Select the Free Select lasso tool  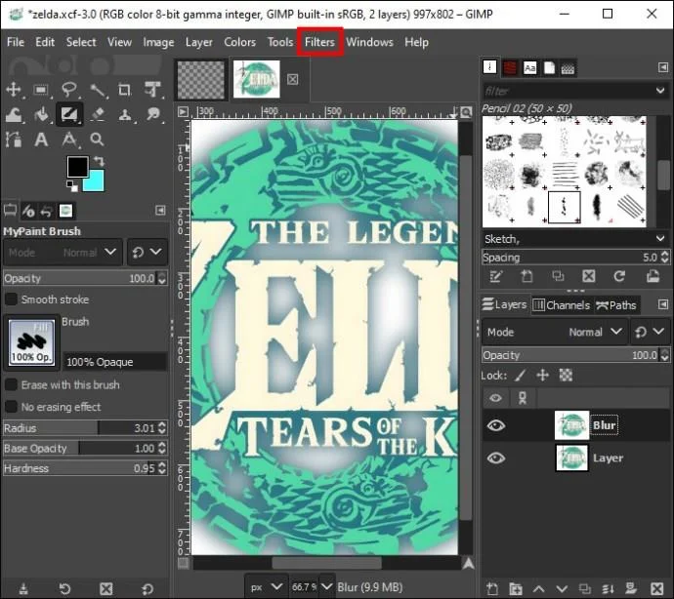[x=69, y=90]
